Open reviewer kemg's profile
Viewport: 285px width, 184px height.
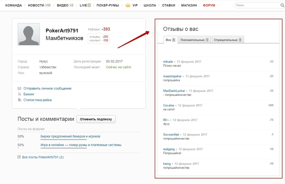click(167, 164)
